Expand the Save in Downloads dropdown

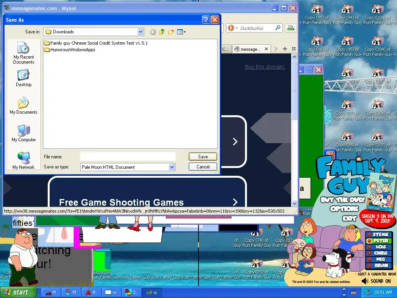140,32
